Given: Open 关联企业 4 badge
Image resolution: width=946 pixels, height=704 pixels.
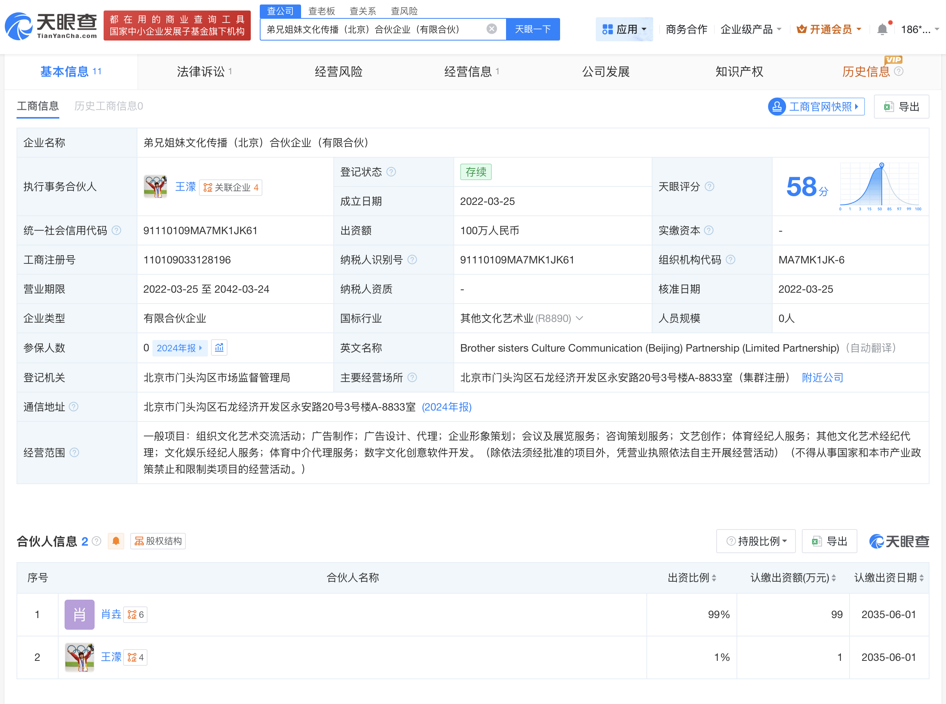Looking at the screenshot, I should click(230, 187).
